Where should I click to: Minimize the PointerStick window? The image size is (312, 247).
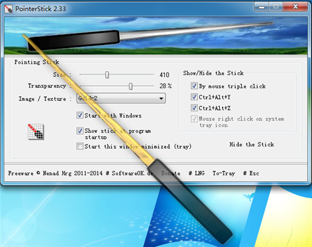[261, 7]
